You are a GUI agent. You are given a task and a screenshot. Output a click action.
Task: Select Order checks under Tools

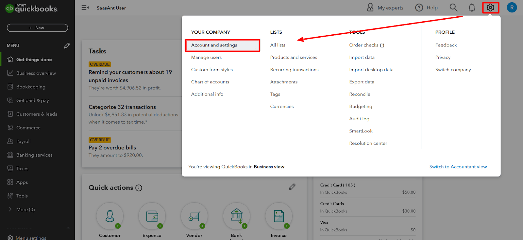364,45
